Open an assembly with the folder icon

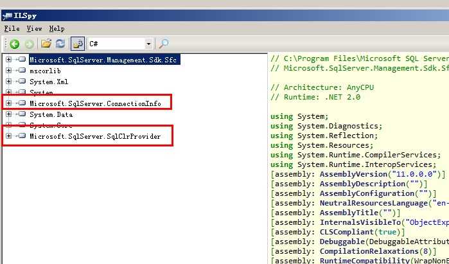point(46,44)
